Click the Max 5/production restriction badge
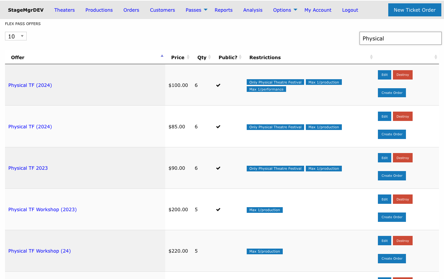Screen dimensions: 444x279 click(x=265, y=251)
